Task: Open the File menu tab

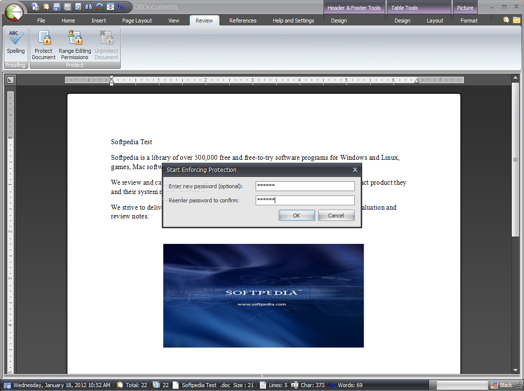Action: [41, 21]
